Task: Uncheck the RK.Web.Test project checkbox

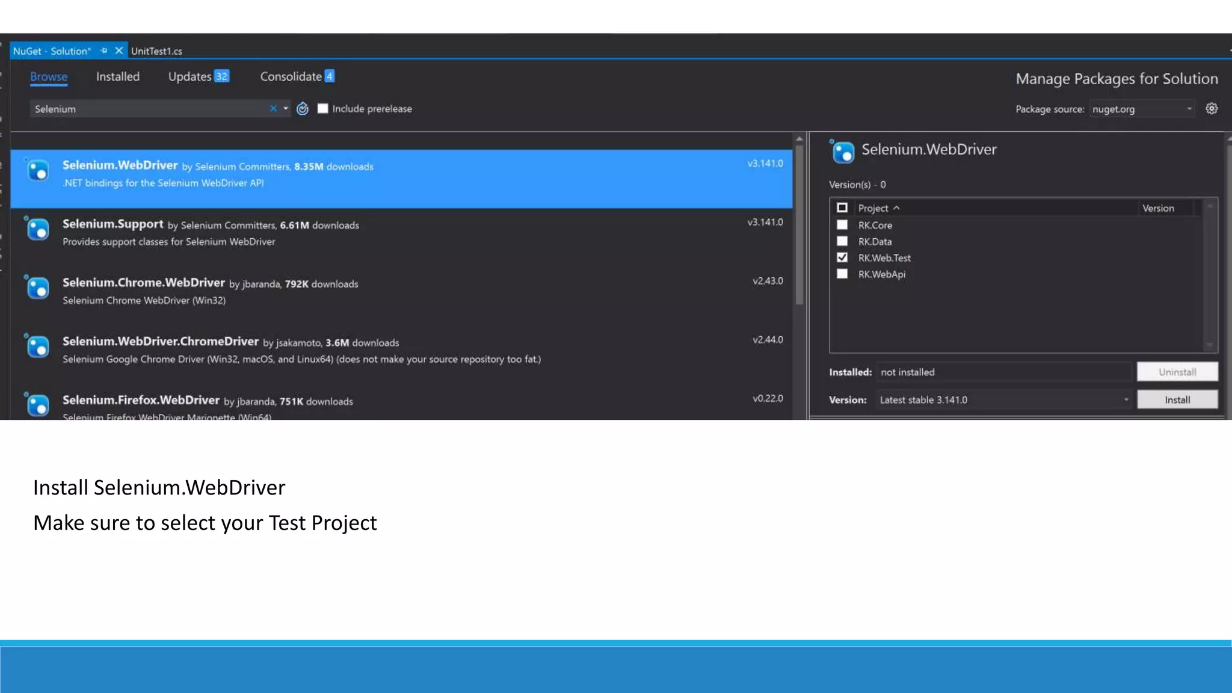Action: 842,257
